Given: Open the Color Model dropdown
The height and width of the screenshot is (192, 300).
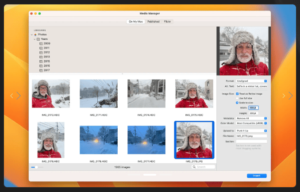Looking at the screenshot, I should pos(251,123).
